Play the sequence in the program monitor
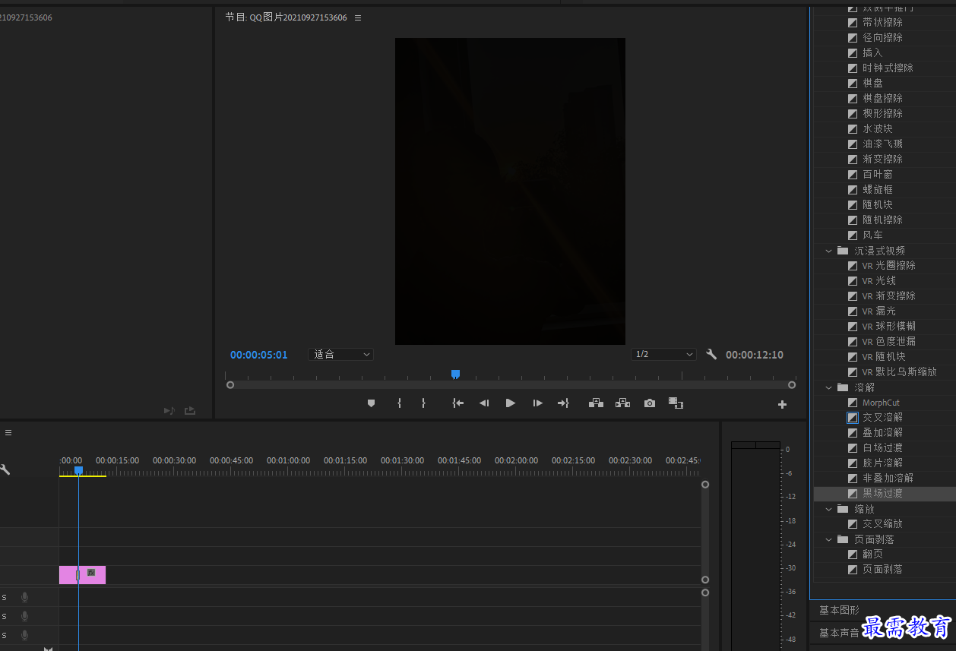Viewport: 956px width, 651px height. pyautogui.click(x=511, y=403)
